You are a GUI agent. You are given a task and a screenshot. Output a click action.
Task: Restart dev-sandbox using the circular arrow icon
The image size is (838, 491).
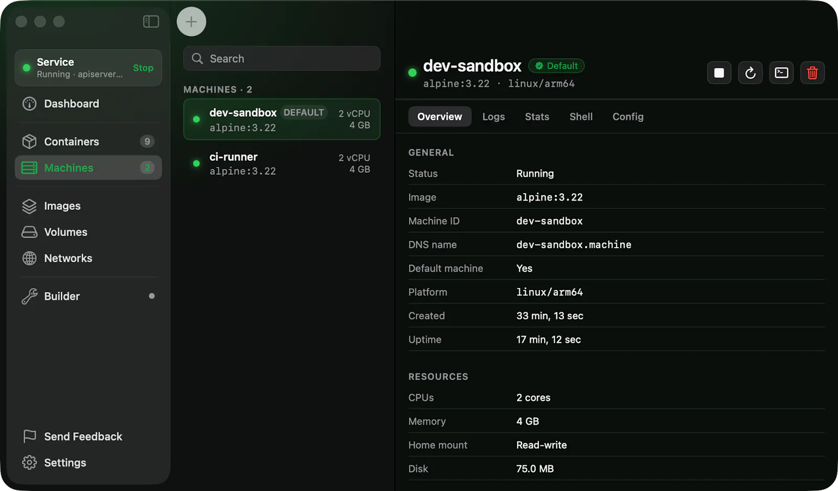click(750, 73)
